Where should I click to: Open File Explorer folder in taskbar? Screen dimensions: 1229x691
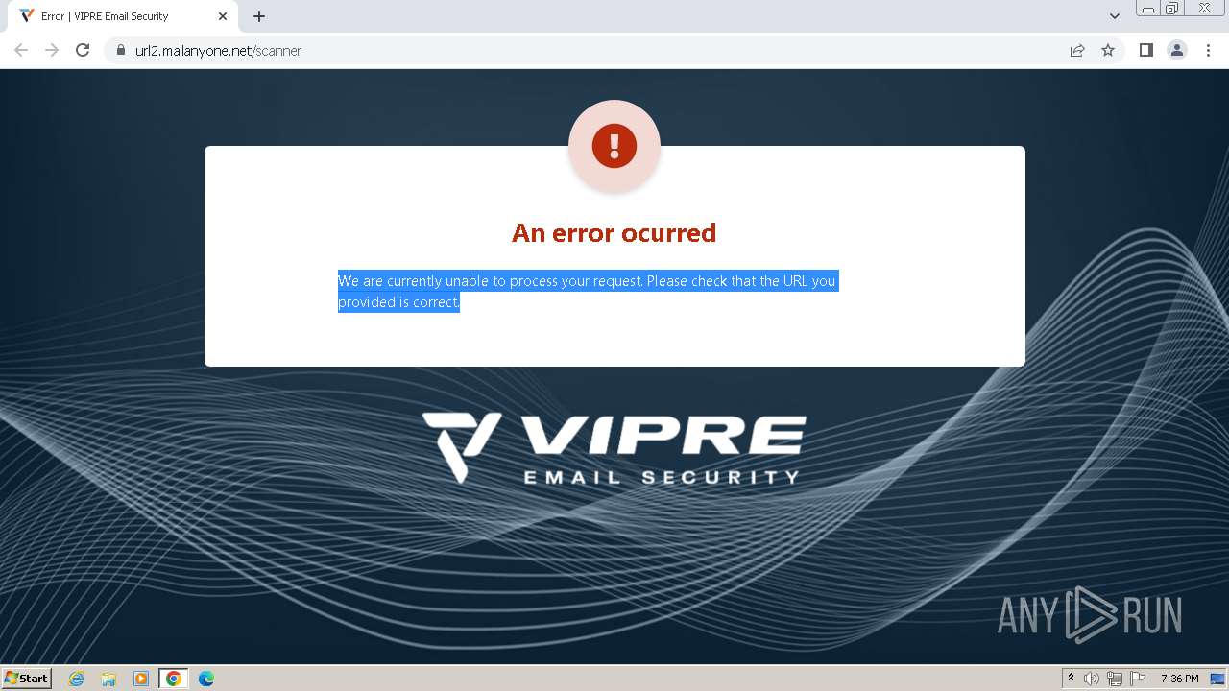click(x=108, y=679)
